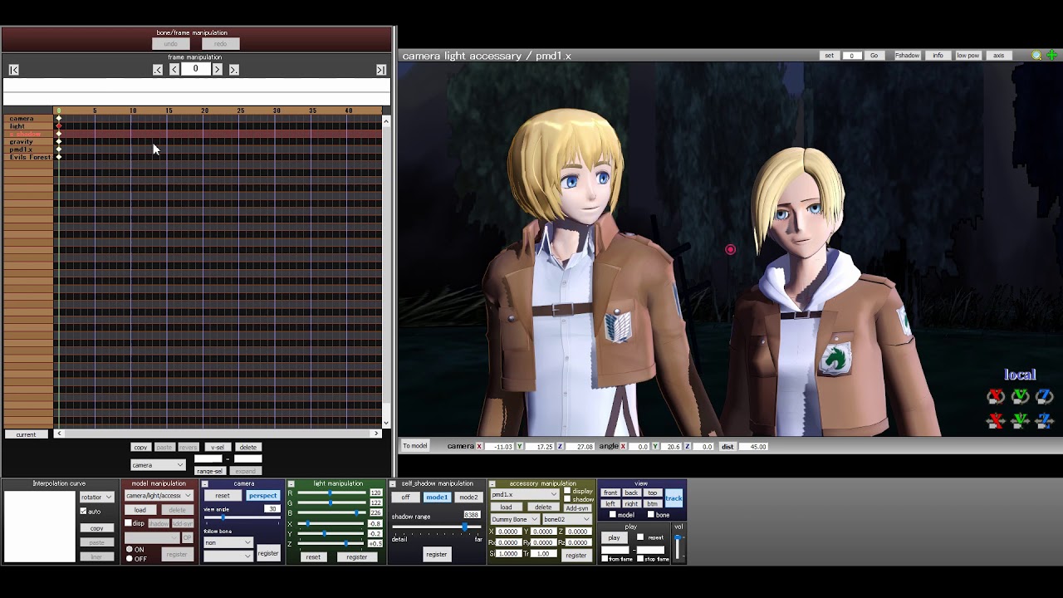1063x598 pixels.
Task: Go to previous keyframe with the .< button
Action: point(158,70)
